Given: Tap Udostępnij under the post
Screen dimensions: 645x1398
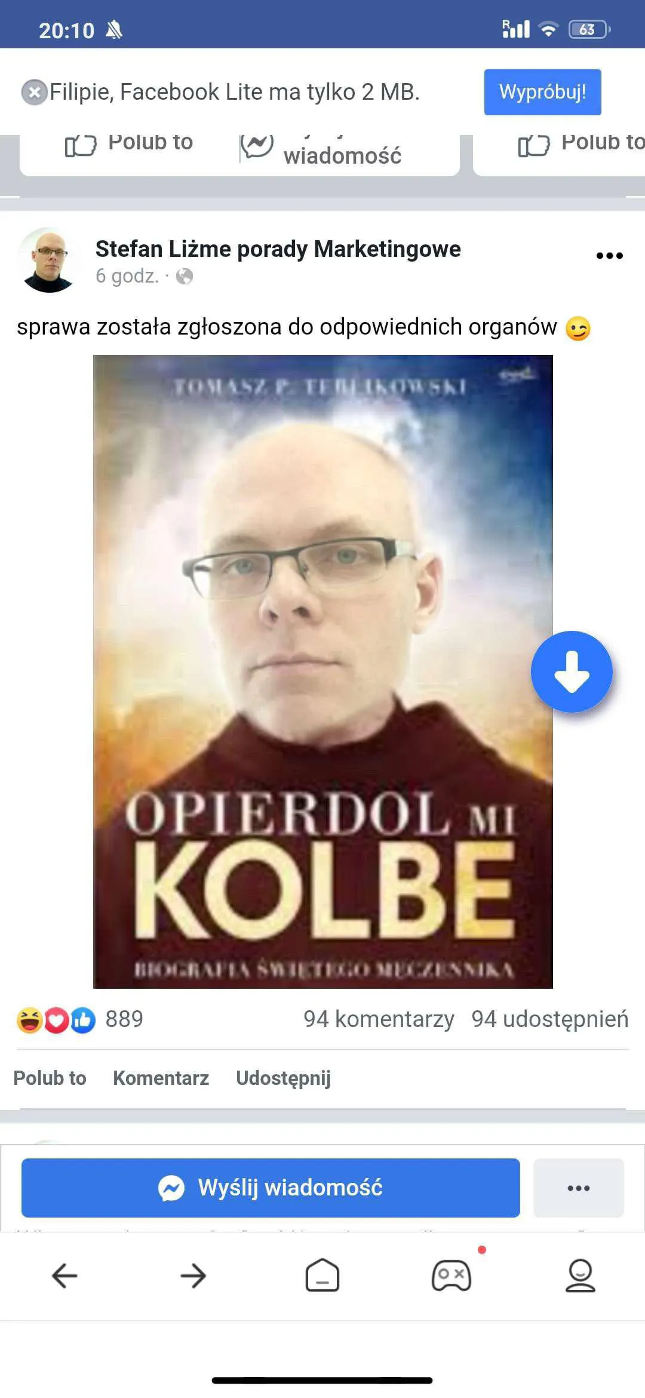Looking at the screenshot, I should [283, 1078].
